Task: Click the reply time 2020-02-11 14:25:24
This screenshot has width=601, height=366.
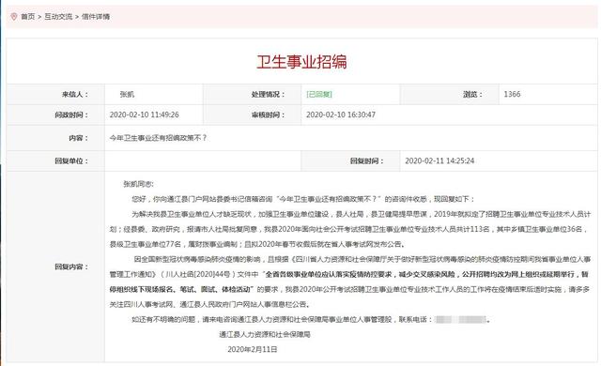Action: [x=439, y=160]
